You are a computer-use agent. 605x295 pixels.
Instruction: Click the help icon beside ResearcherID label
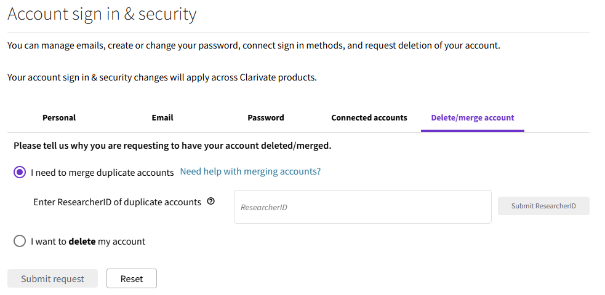click(x=211, y=201)
